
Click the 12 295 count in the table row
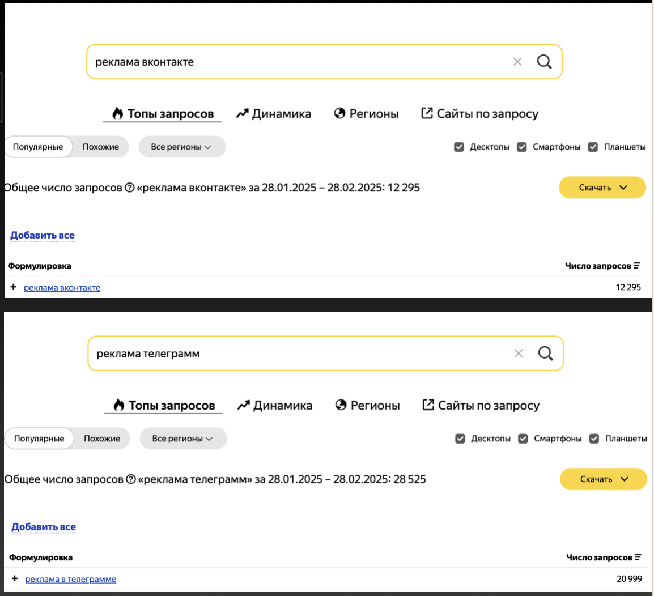tap(628, 287)
